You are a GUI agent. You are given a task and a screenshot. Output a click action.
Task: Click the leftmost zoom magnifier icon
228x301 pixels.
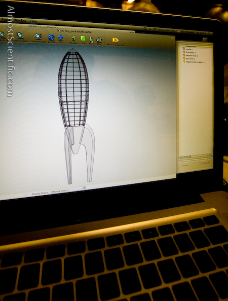click(3, 35)
